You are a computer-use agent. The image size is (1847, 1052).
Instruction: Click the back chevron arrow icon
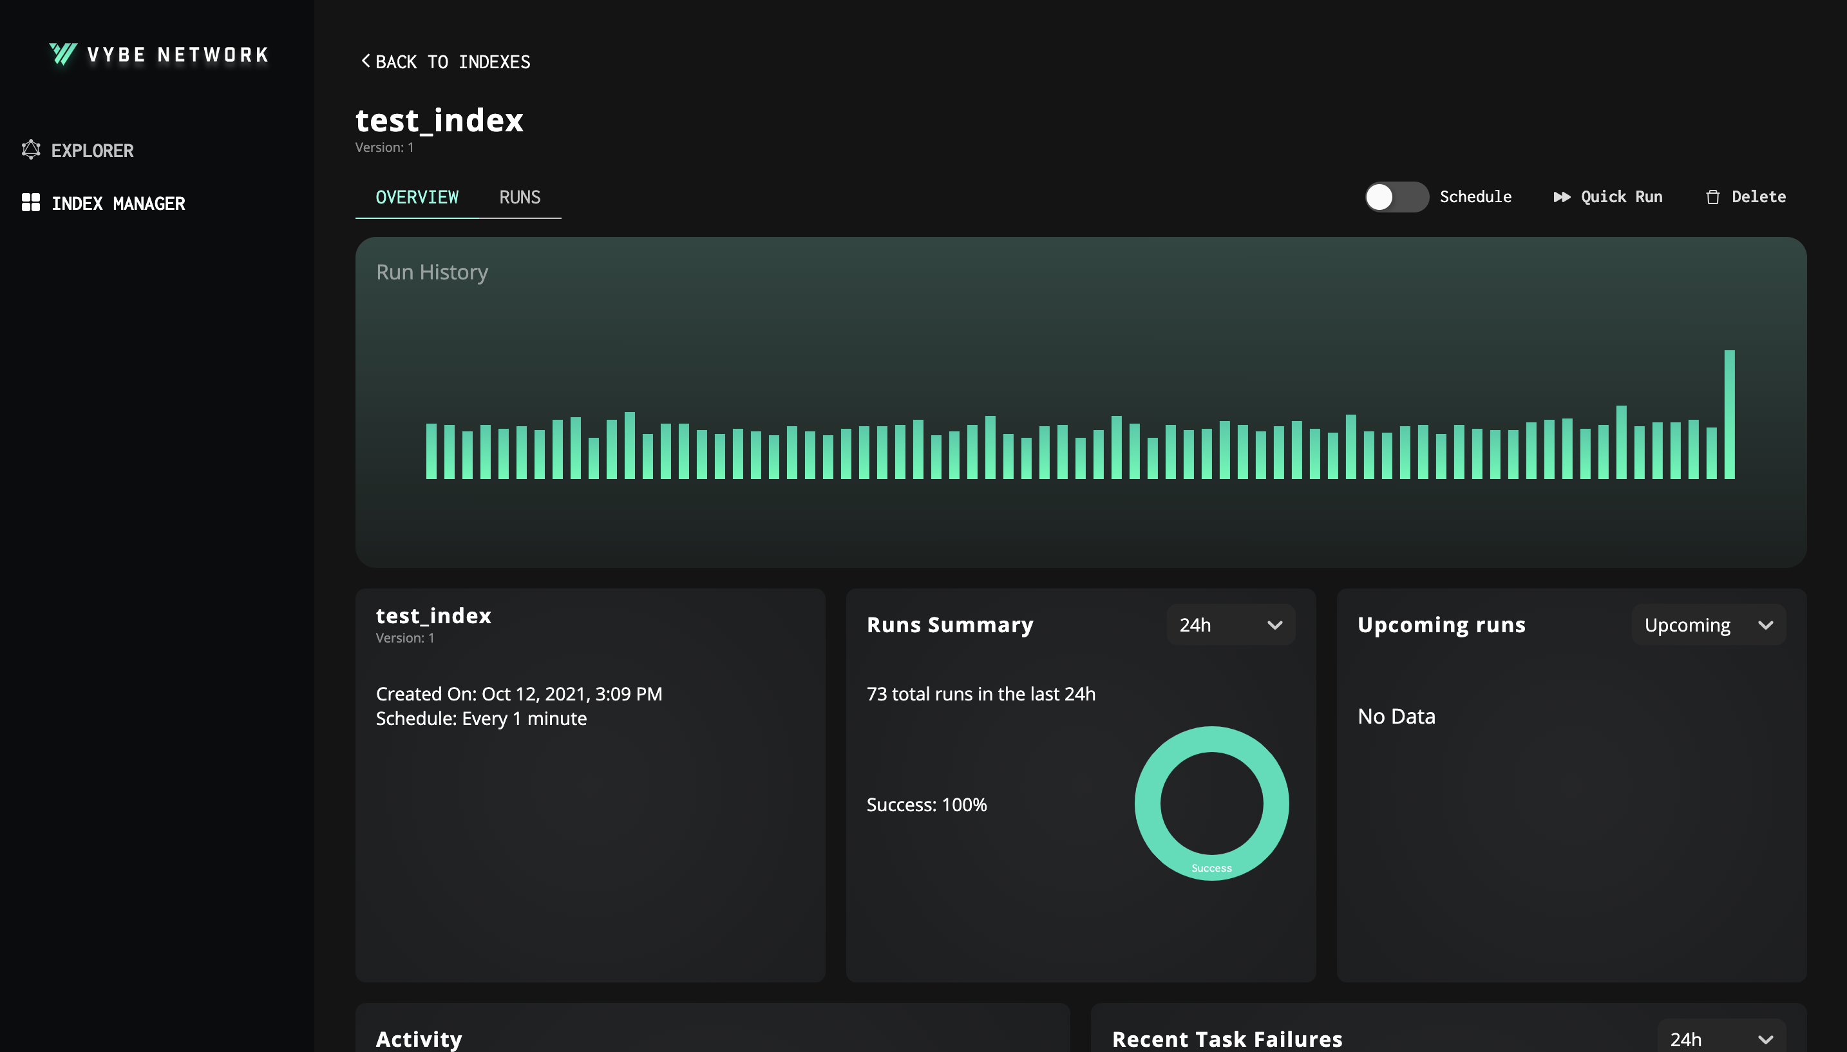click(366, 61)
